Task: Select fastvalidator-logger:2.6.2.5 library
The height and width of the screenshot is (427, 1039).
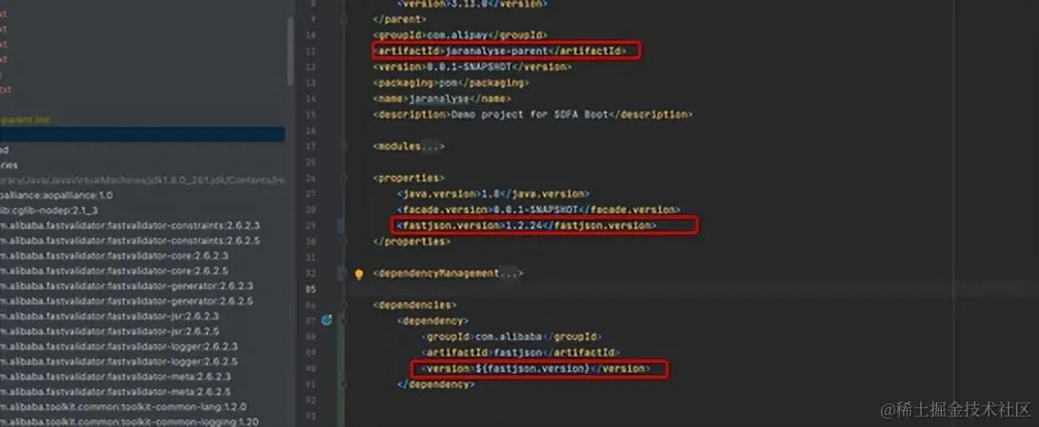Action: [x=119, y=362]
